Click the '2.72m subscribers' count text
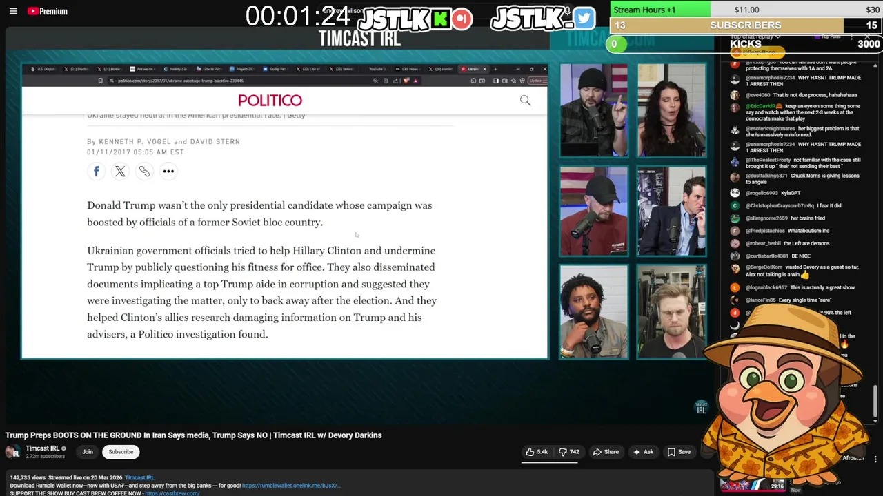 tap(45, 457)
